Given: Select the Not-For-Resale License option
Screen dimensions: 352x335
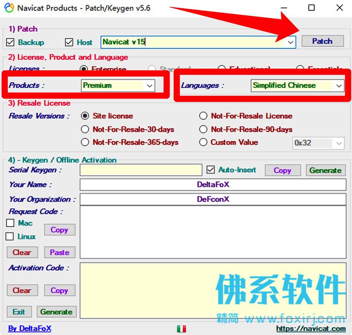Looking at the screenshot, I should [203, 116].
